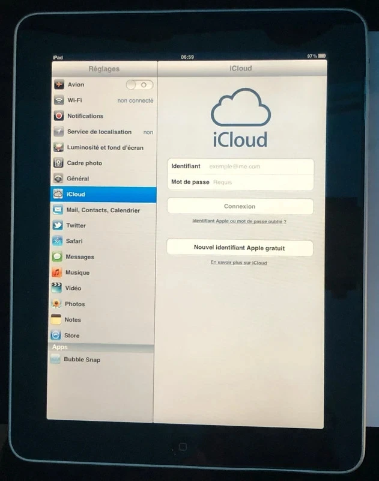
Task: Open Luminosité et fond d'écran label
Action: click(105, 147)
